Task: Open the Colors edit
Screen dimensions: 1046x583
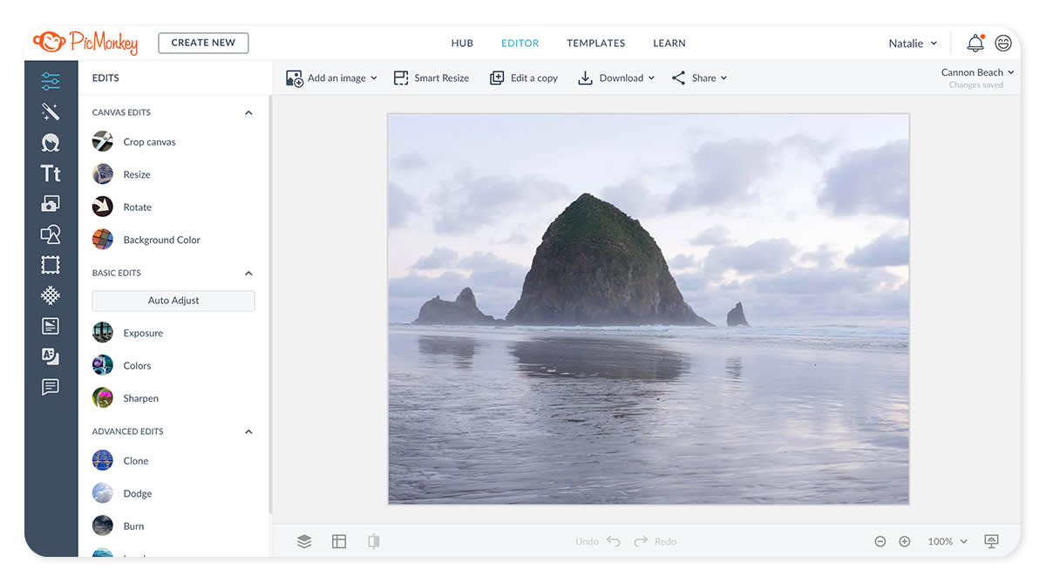Action: click(x=122, y=366)
